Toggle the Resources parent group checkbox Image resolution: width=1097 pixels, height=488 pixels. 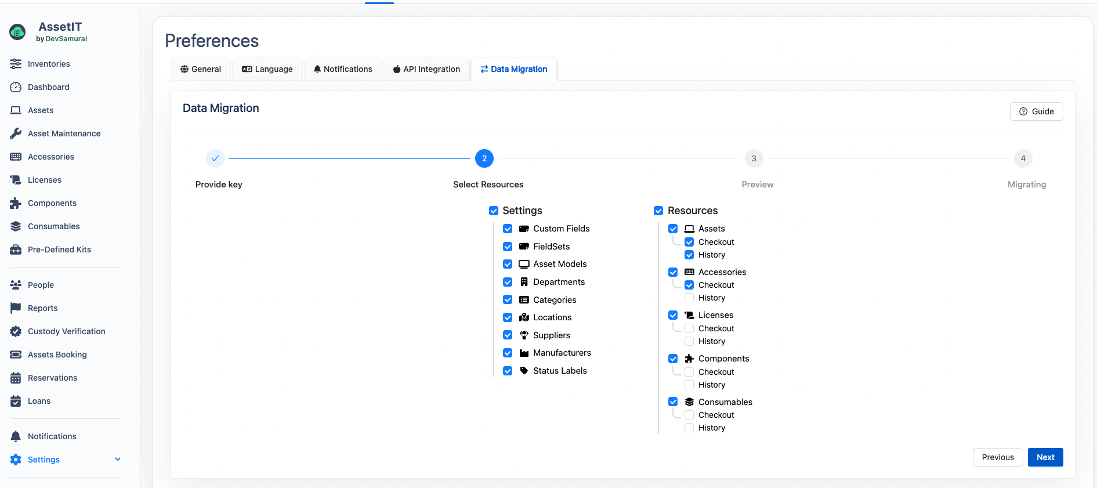658,211
